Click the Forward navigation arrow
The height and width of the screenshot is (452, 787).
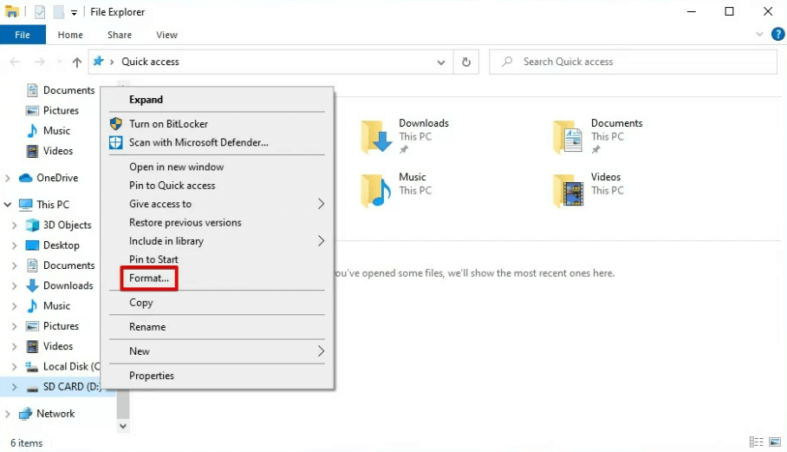tap(40, 62)
